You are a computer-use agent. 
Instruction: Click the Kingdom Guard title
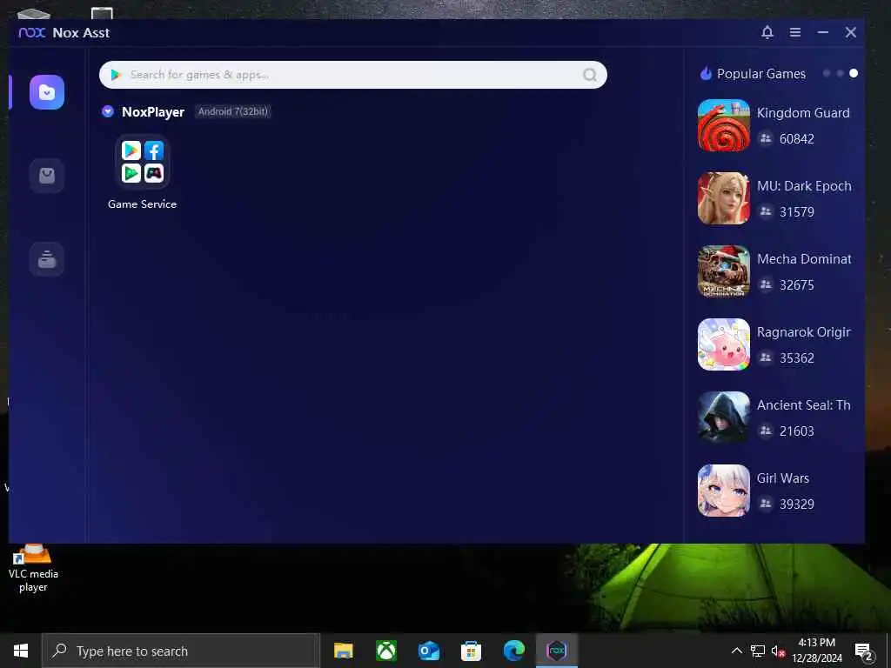[x=803, y=113]
